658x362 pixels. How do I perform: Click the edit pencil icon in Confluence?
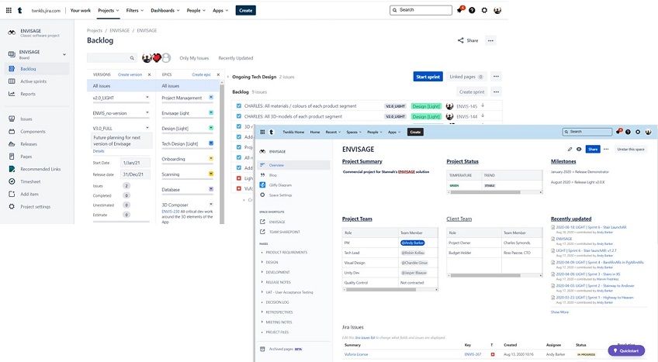570,149
